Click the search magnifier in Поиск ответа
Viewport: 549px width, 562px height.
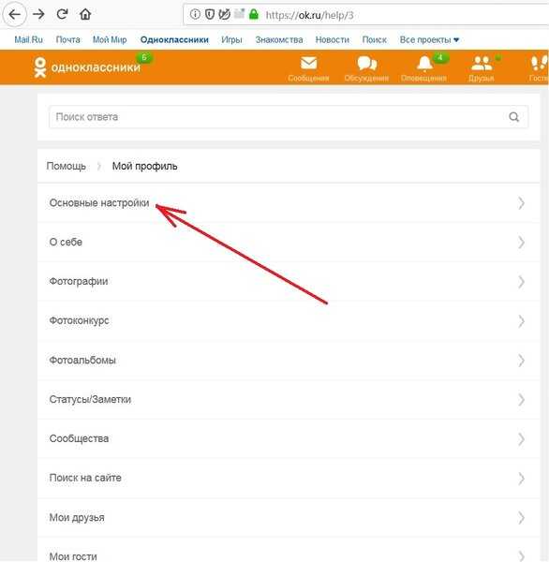(x=513, y=117)
